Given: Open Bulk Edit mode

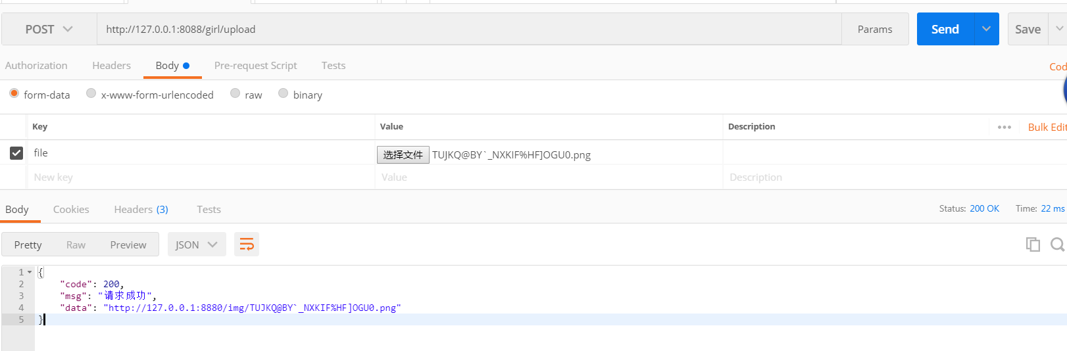Looking at the screenshot, I should coord(1047,128).
